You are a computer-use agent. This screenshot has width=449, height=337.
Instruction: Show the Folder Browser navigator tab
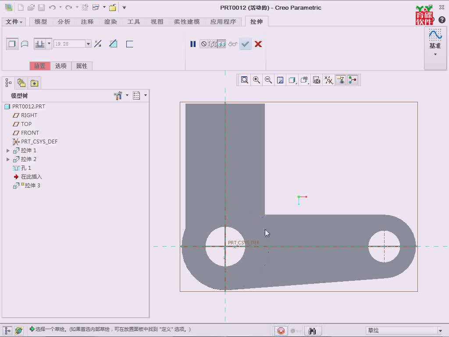point(21,83)
